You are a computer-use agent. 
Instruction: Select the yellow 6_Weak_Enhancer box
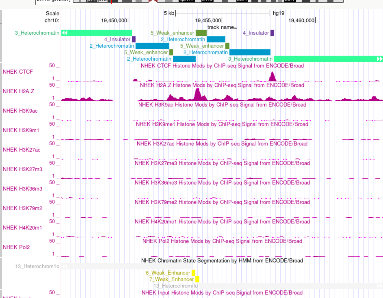193,273
